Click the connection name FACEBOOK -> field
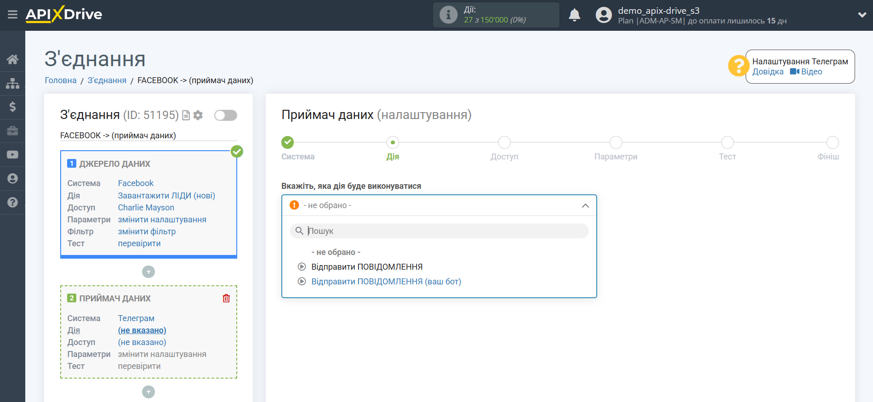The width and height of the screenshot is (873, 402). click(x=148, y=136)
